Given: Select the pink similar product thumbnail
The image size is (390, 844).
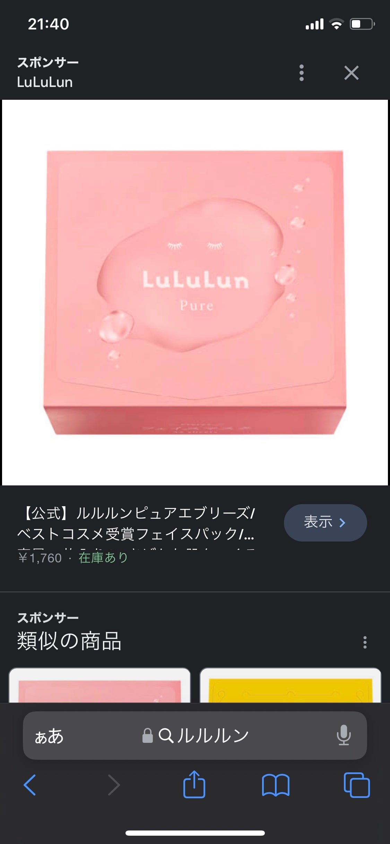Looking at the screenshot, I should point(99,685).
